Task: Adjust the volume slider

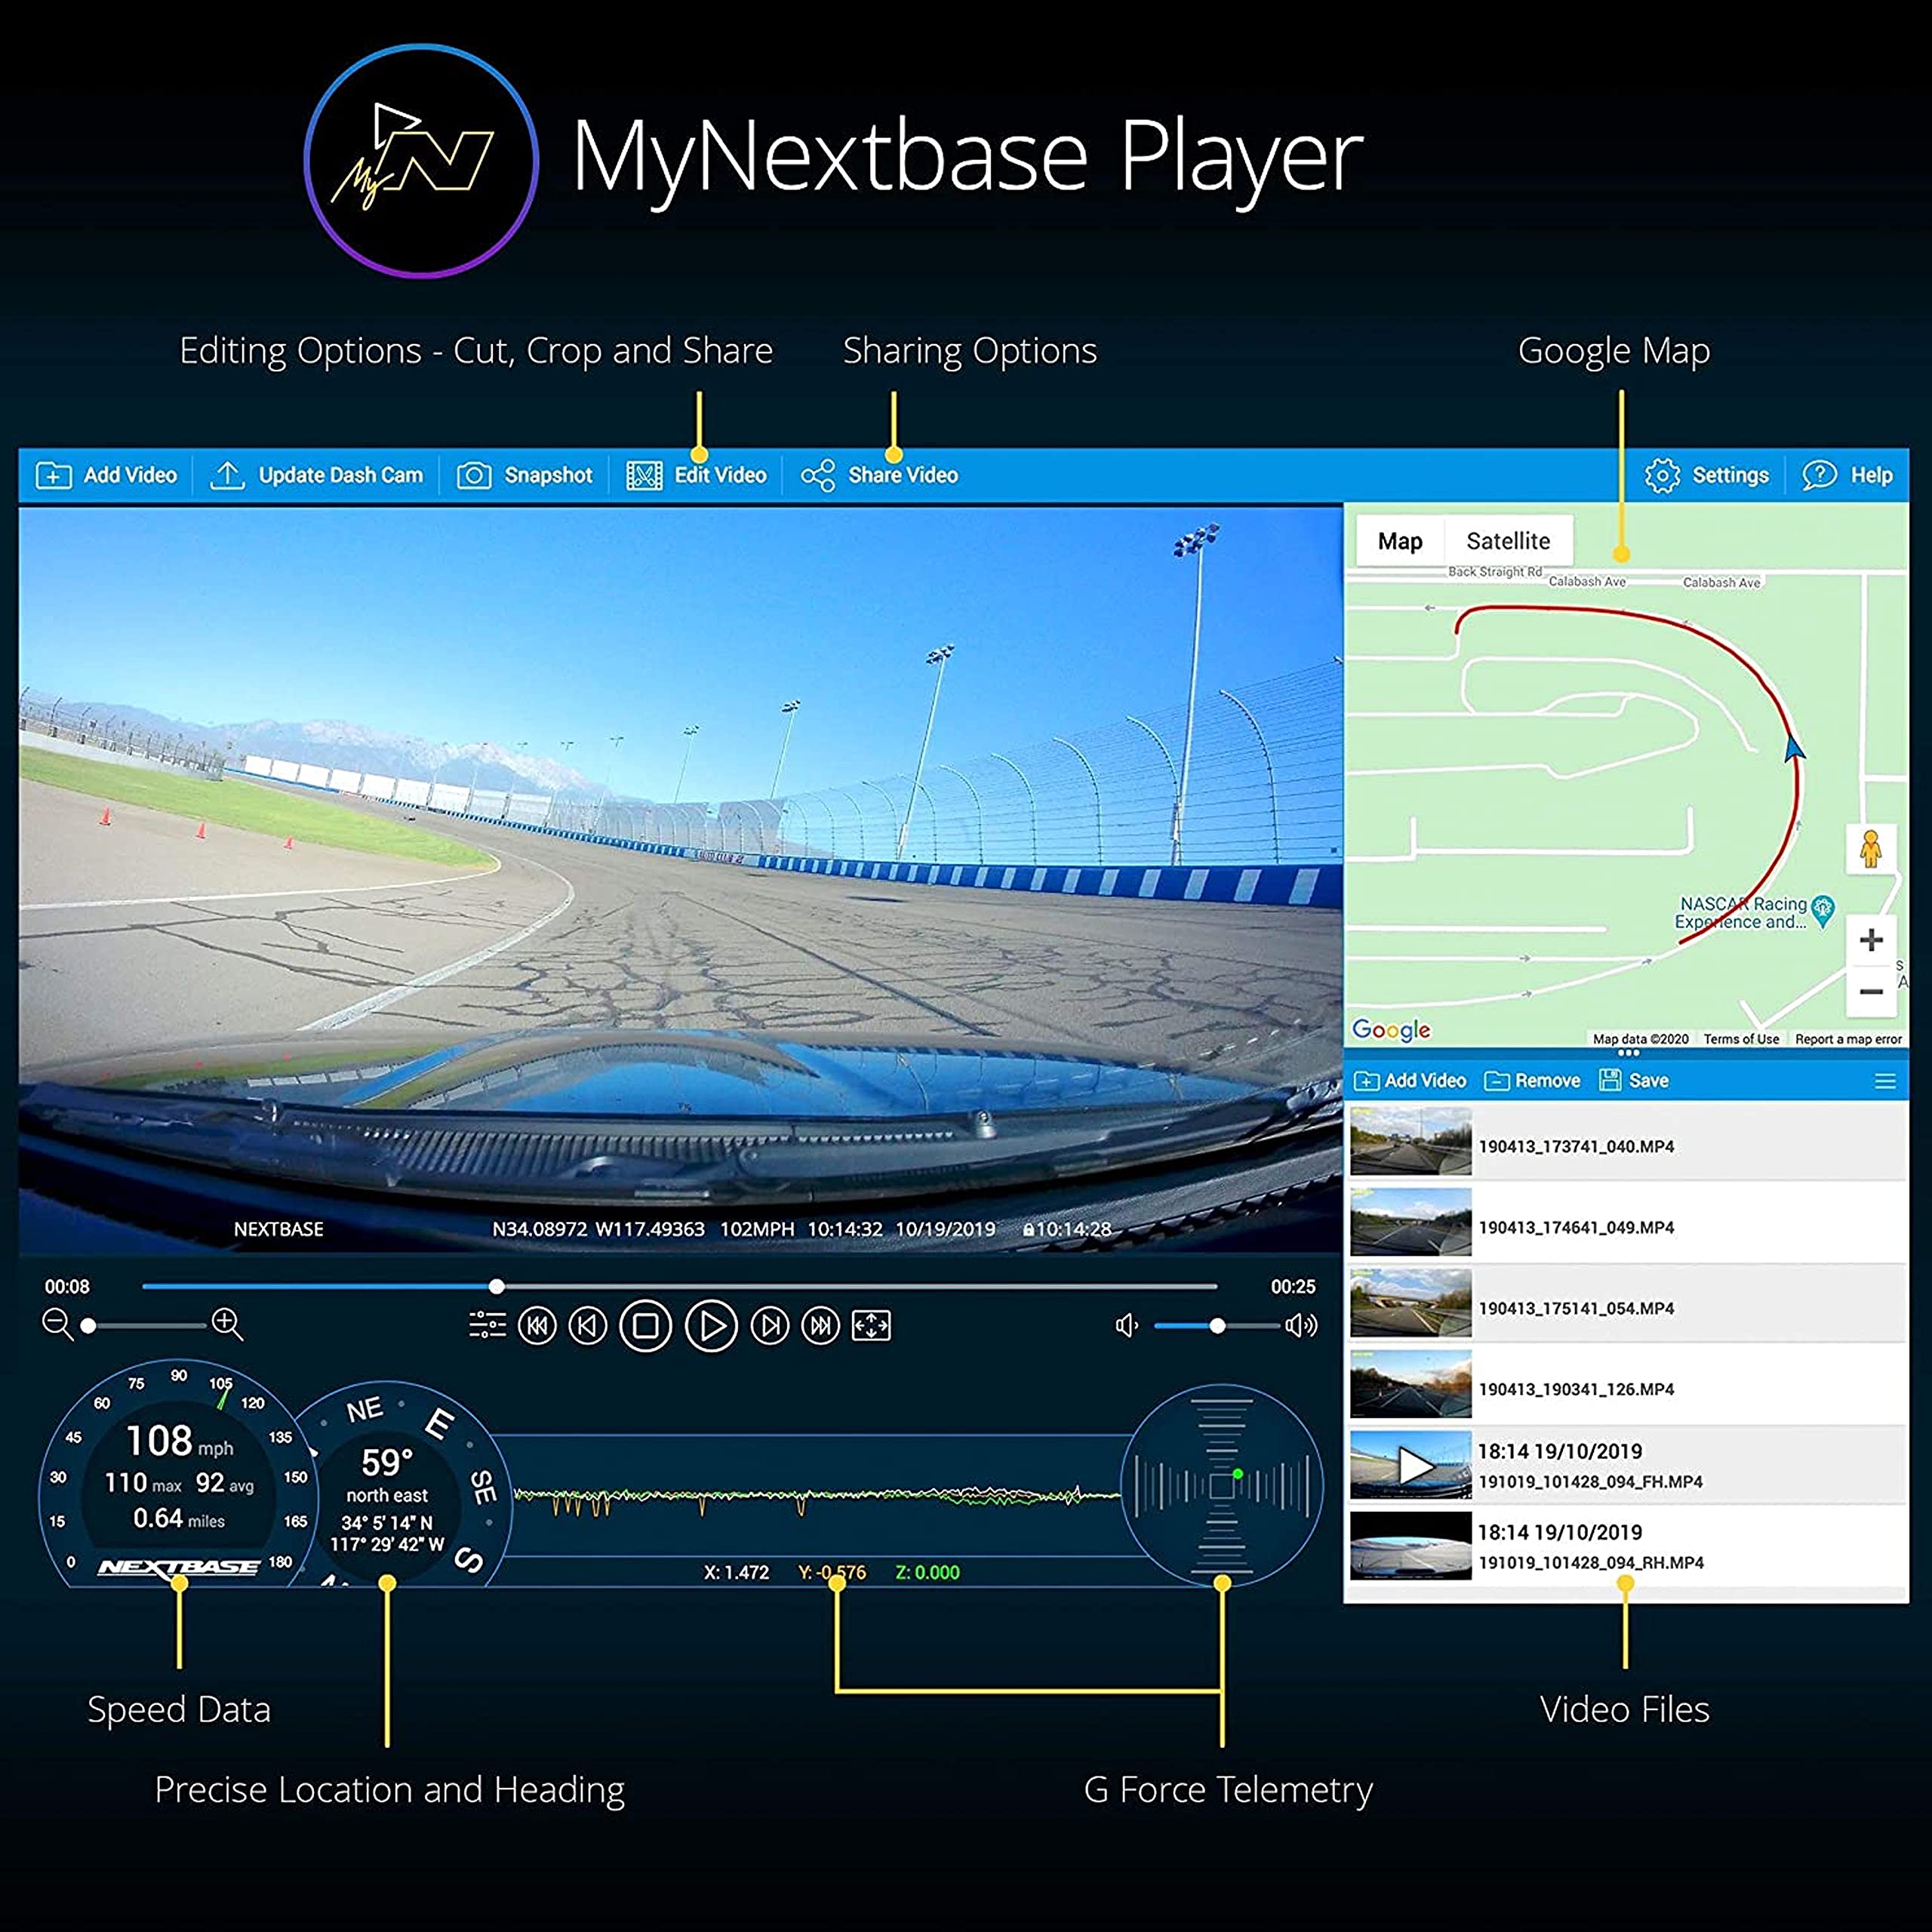Action: [x=1218, y=1326]
